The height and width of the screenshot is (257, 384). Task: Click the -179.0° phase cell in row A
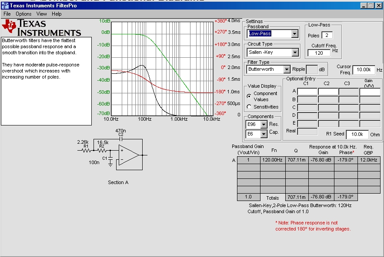(346, 160)
